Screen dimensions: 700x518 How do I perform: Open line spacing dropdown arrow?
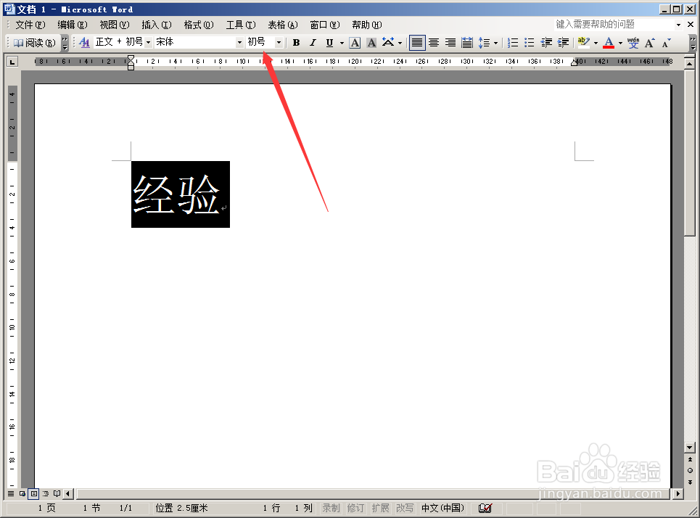pos(495,43)
